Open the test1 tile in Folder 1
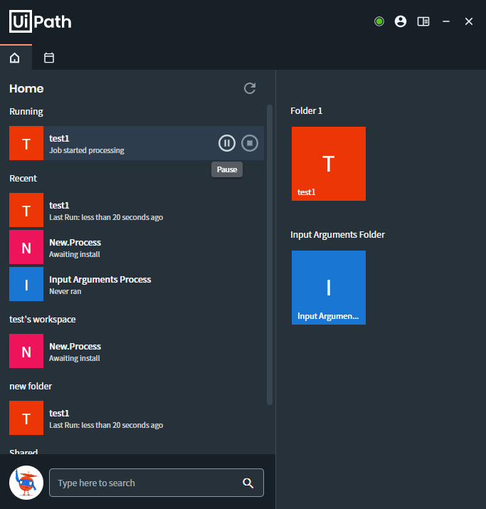The image size is (486, 509). click(x=329, y=164)
